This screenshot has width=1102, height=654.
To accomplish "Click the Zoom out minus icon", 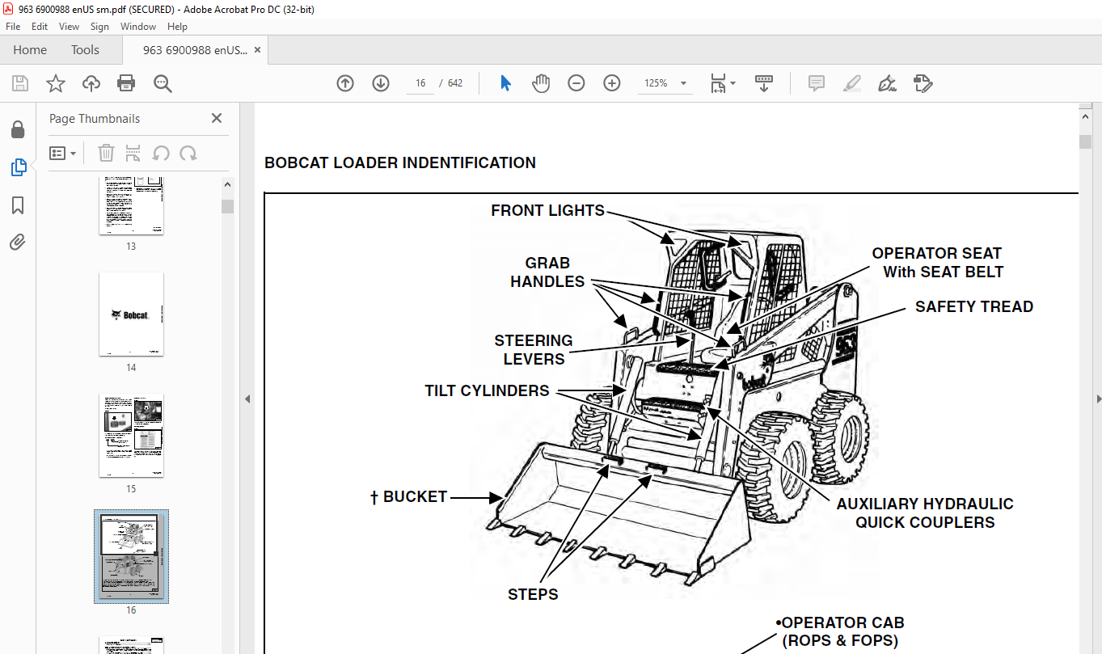I will coord(576,83).
